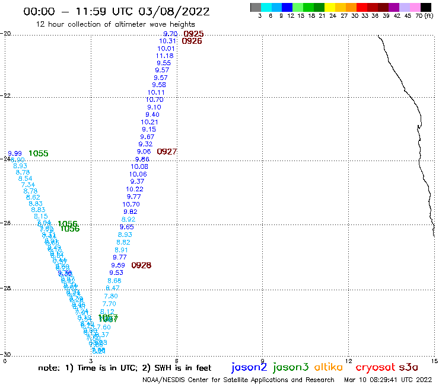Select the lavender swatch in the color scale

click(404, 7)
